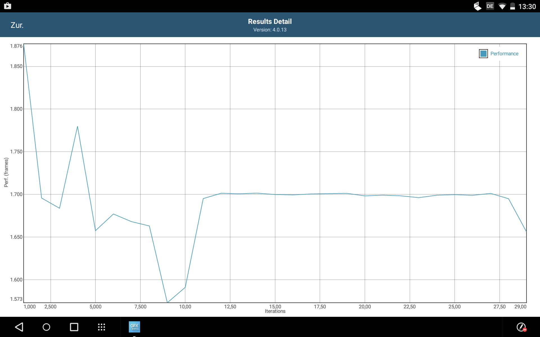Tap the speedometer icon bottom right

pyautogui.click(x=521, y=327)
